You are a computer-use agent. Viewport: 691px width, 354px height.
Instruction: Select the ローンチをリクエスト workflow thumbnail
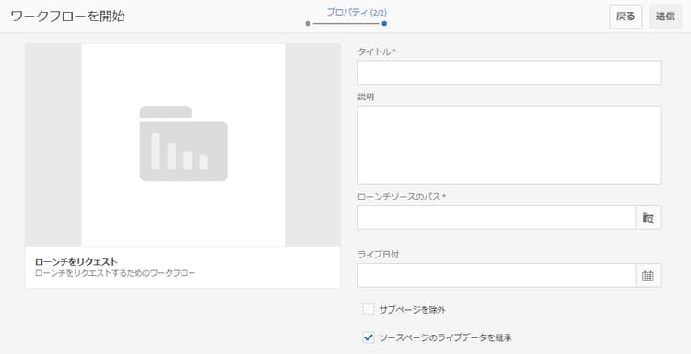coord(183,145)
